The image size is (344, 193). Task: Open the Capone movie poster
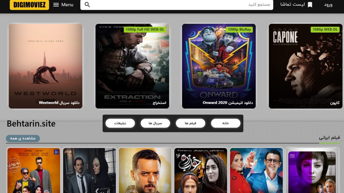point(306,66)
